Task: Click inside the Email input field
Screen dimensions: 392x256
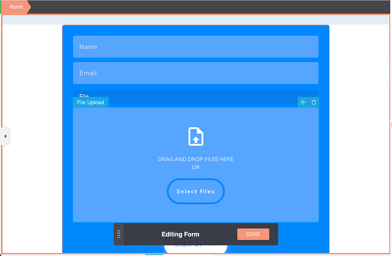Action: (x=196, y=73)
